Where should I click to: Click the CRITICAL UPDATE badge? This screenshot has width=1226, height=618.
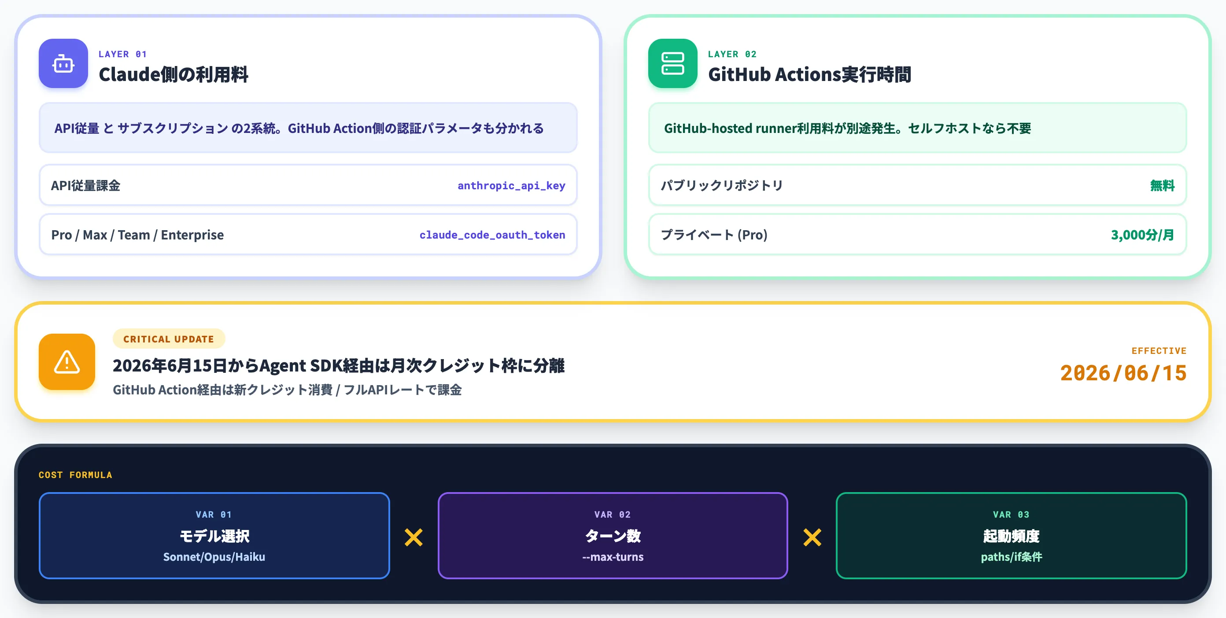[169, 339]
